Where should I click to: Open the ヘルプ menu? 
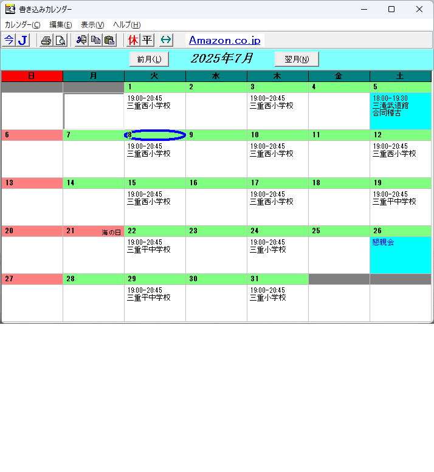pyautogui.click(x=126, y=25)
